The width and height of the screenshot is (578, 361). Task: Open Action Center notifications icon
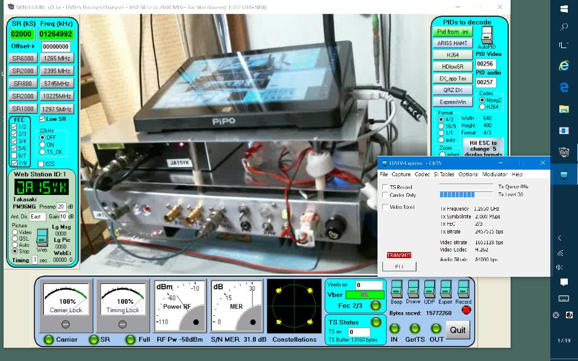point(564,283)
